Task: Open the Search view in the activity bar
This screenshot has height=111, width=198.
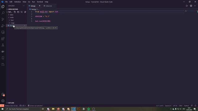Action: pyautogui.click(x=3, y=13)
